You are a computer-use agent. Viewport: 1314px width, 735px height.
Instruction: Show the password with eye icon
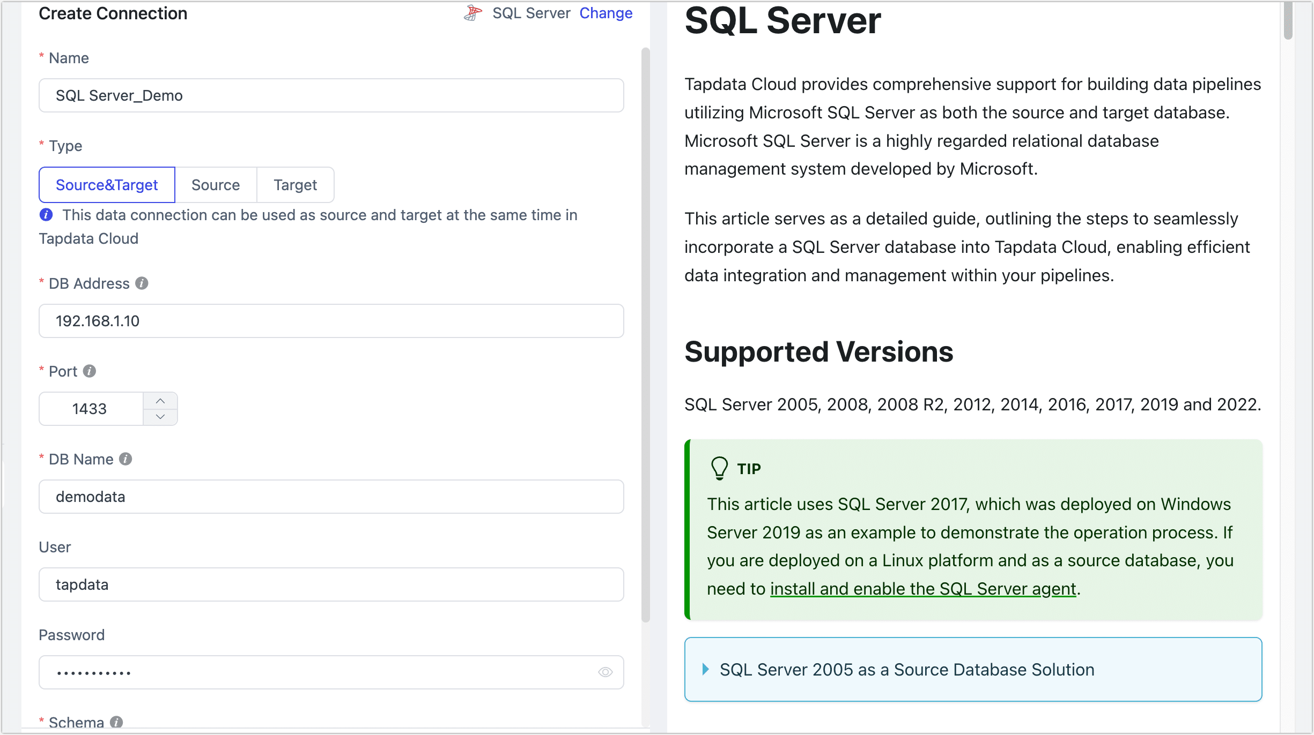coord(606,672)
